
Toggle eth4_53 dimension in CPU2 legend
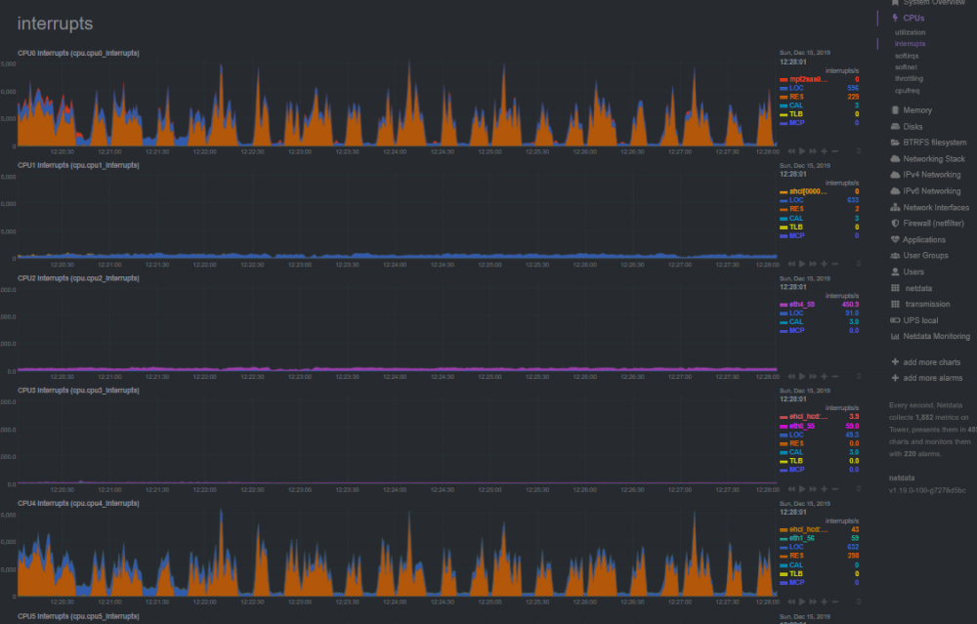pos(802,305)
